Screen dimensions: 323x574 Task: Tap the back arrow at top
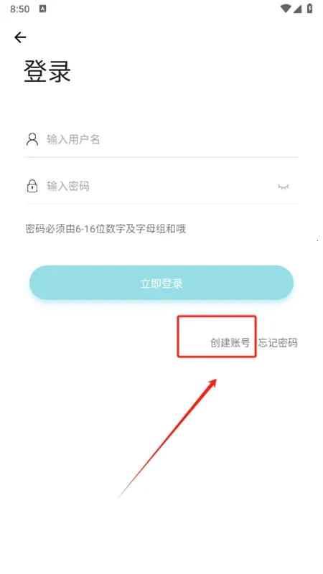point(20,37)
